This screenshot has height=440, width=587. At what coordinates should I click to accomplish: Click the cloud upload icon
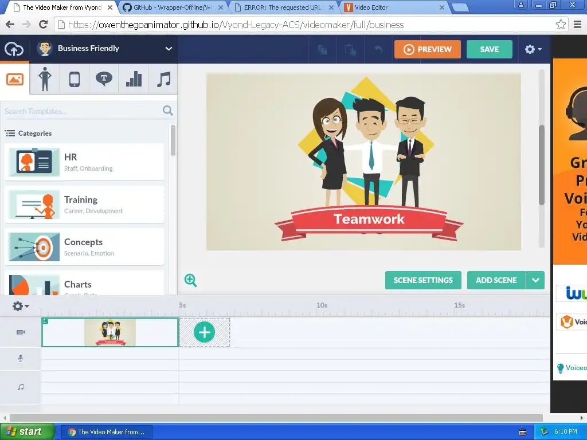click(14, 49)
